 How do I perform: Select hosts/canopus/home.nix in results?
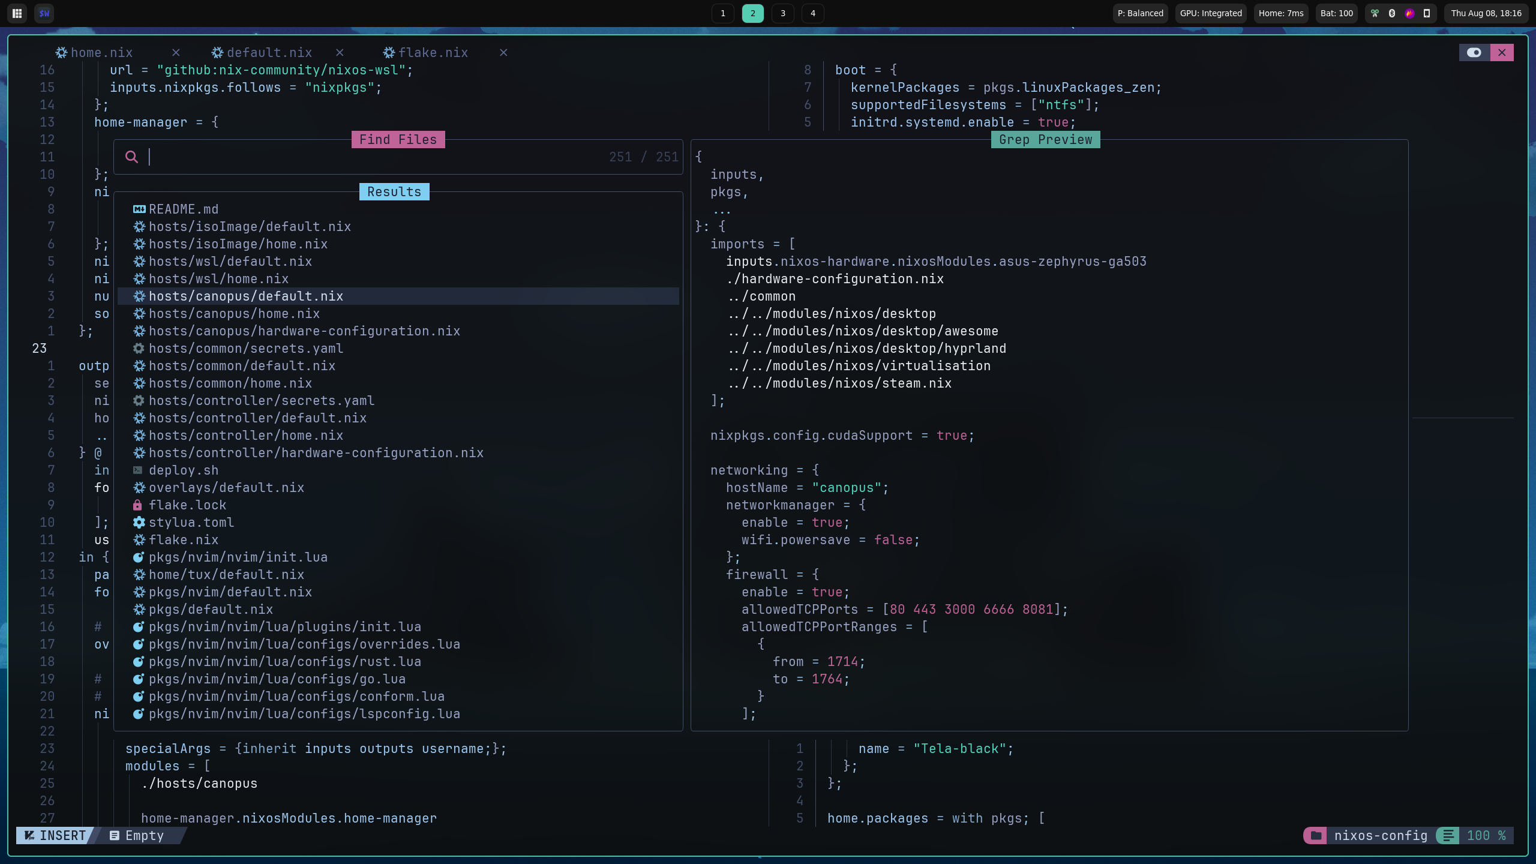tap(234, 314)
